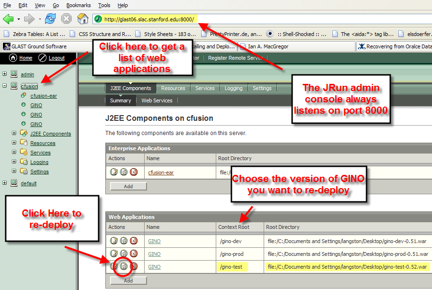Click the Settings folder icon in tree
Image resolution: width=432 pixels, height=290 pixels.
click(24, 171)
